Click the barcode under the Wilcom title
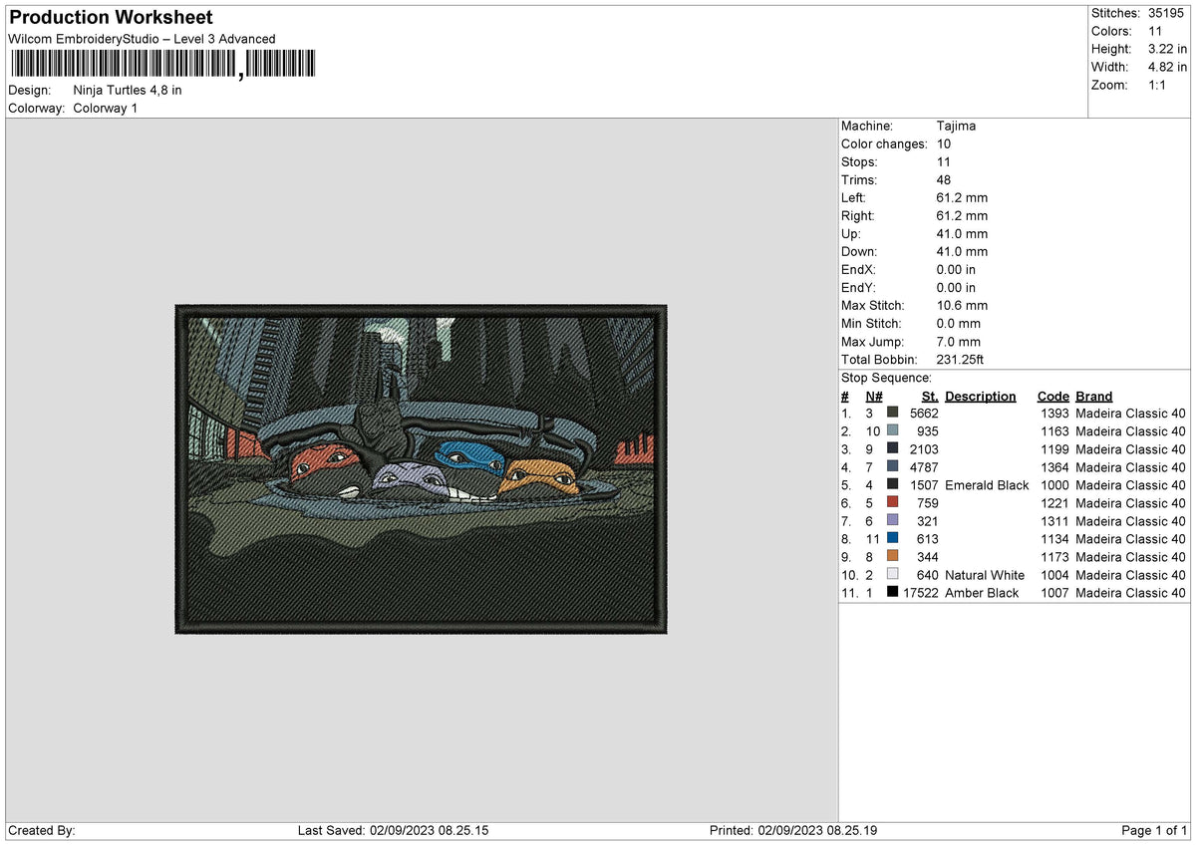The image size is (1196, 845). (162, 65)
